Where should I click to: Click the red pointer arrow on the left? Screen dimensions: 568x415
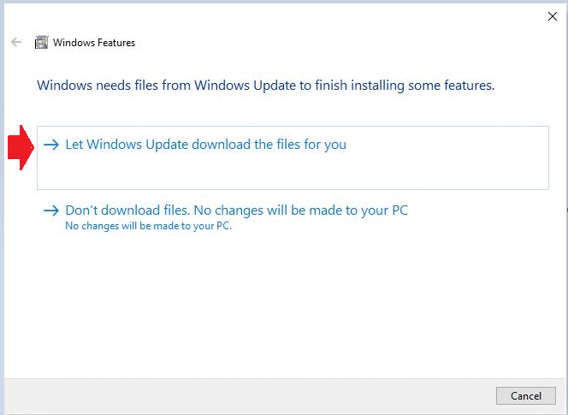20,149
